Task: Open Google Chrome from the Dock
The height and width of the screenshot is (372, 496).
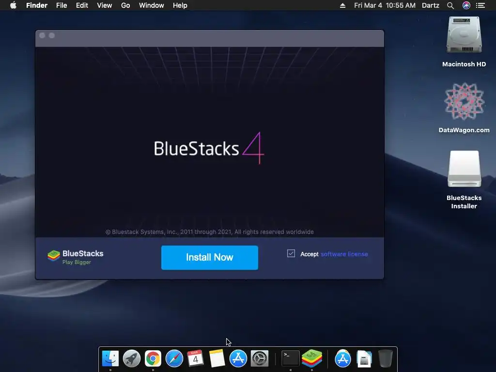Action: click(153, 359)
